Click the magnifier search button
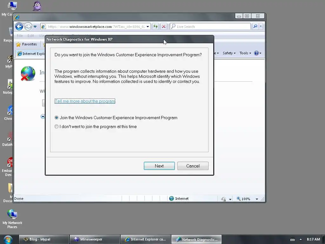 point(255,26)
